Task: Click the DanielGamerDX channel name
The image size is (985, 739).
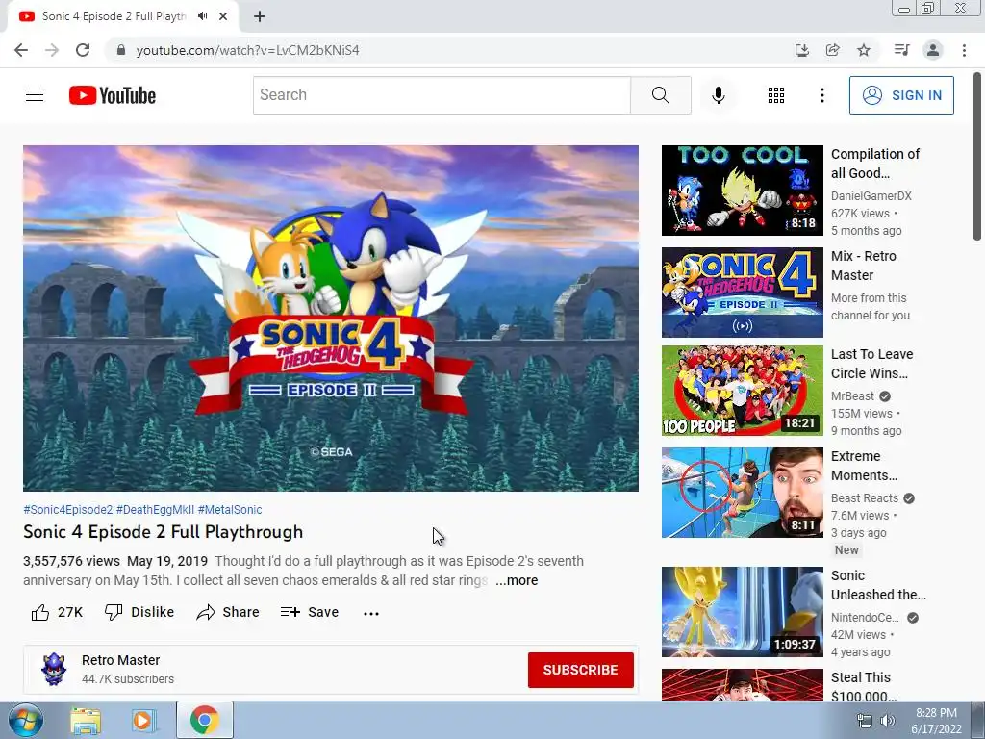Action: click(x=871, y=196)
